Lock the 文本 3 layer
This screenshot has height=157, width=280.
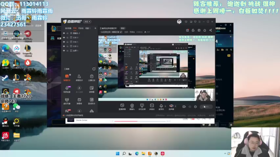pos(67,38)
